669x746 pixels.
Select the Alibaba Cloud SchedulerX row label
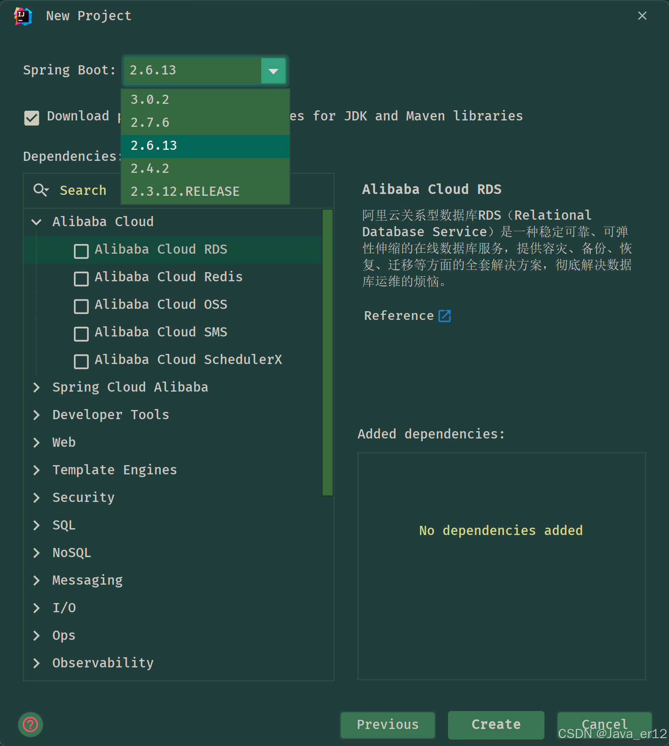188,359
